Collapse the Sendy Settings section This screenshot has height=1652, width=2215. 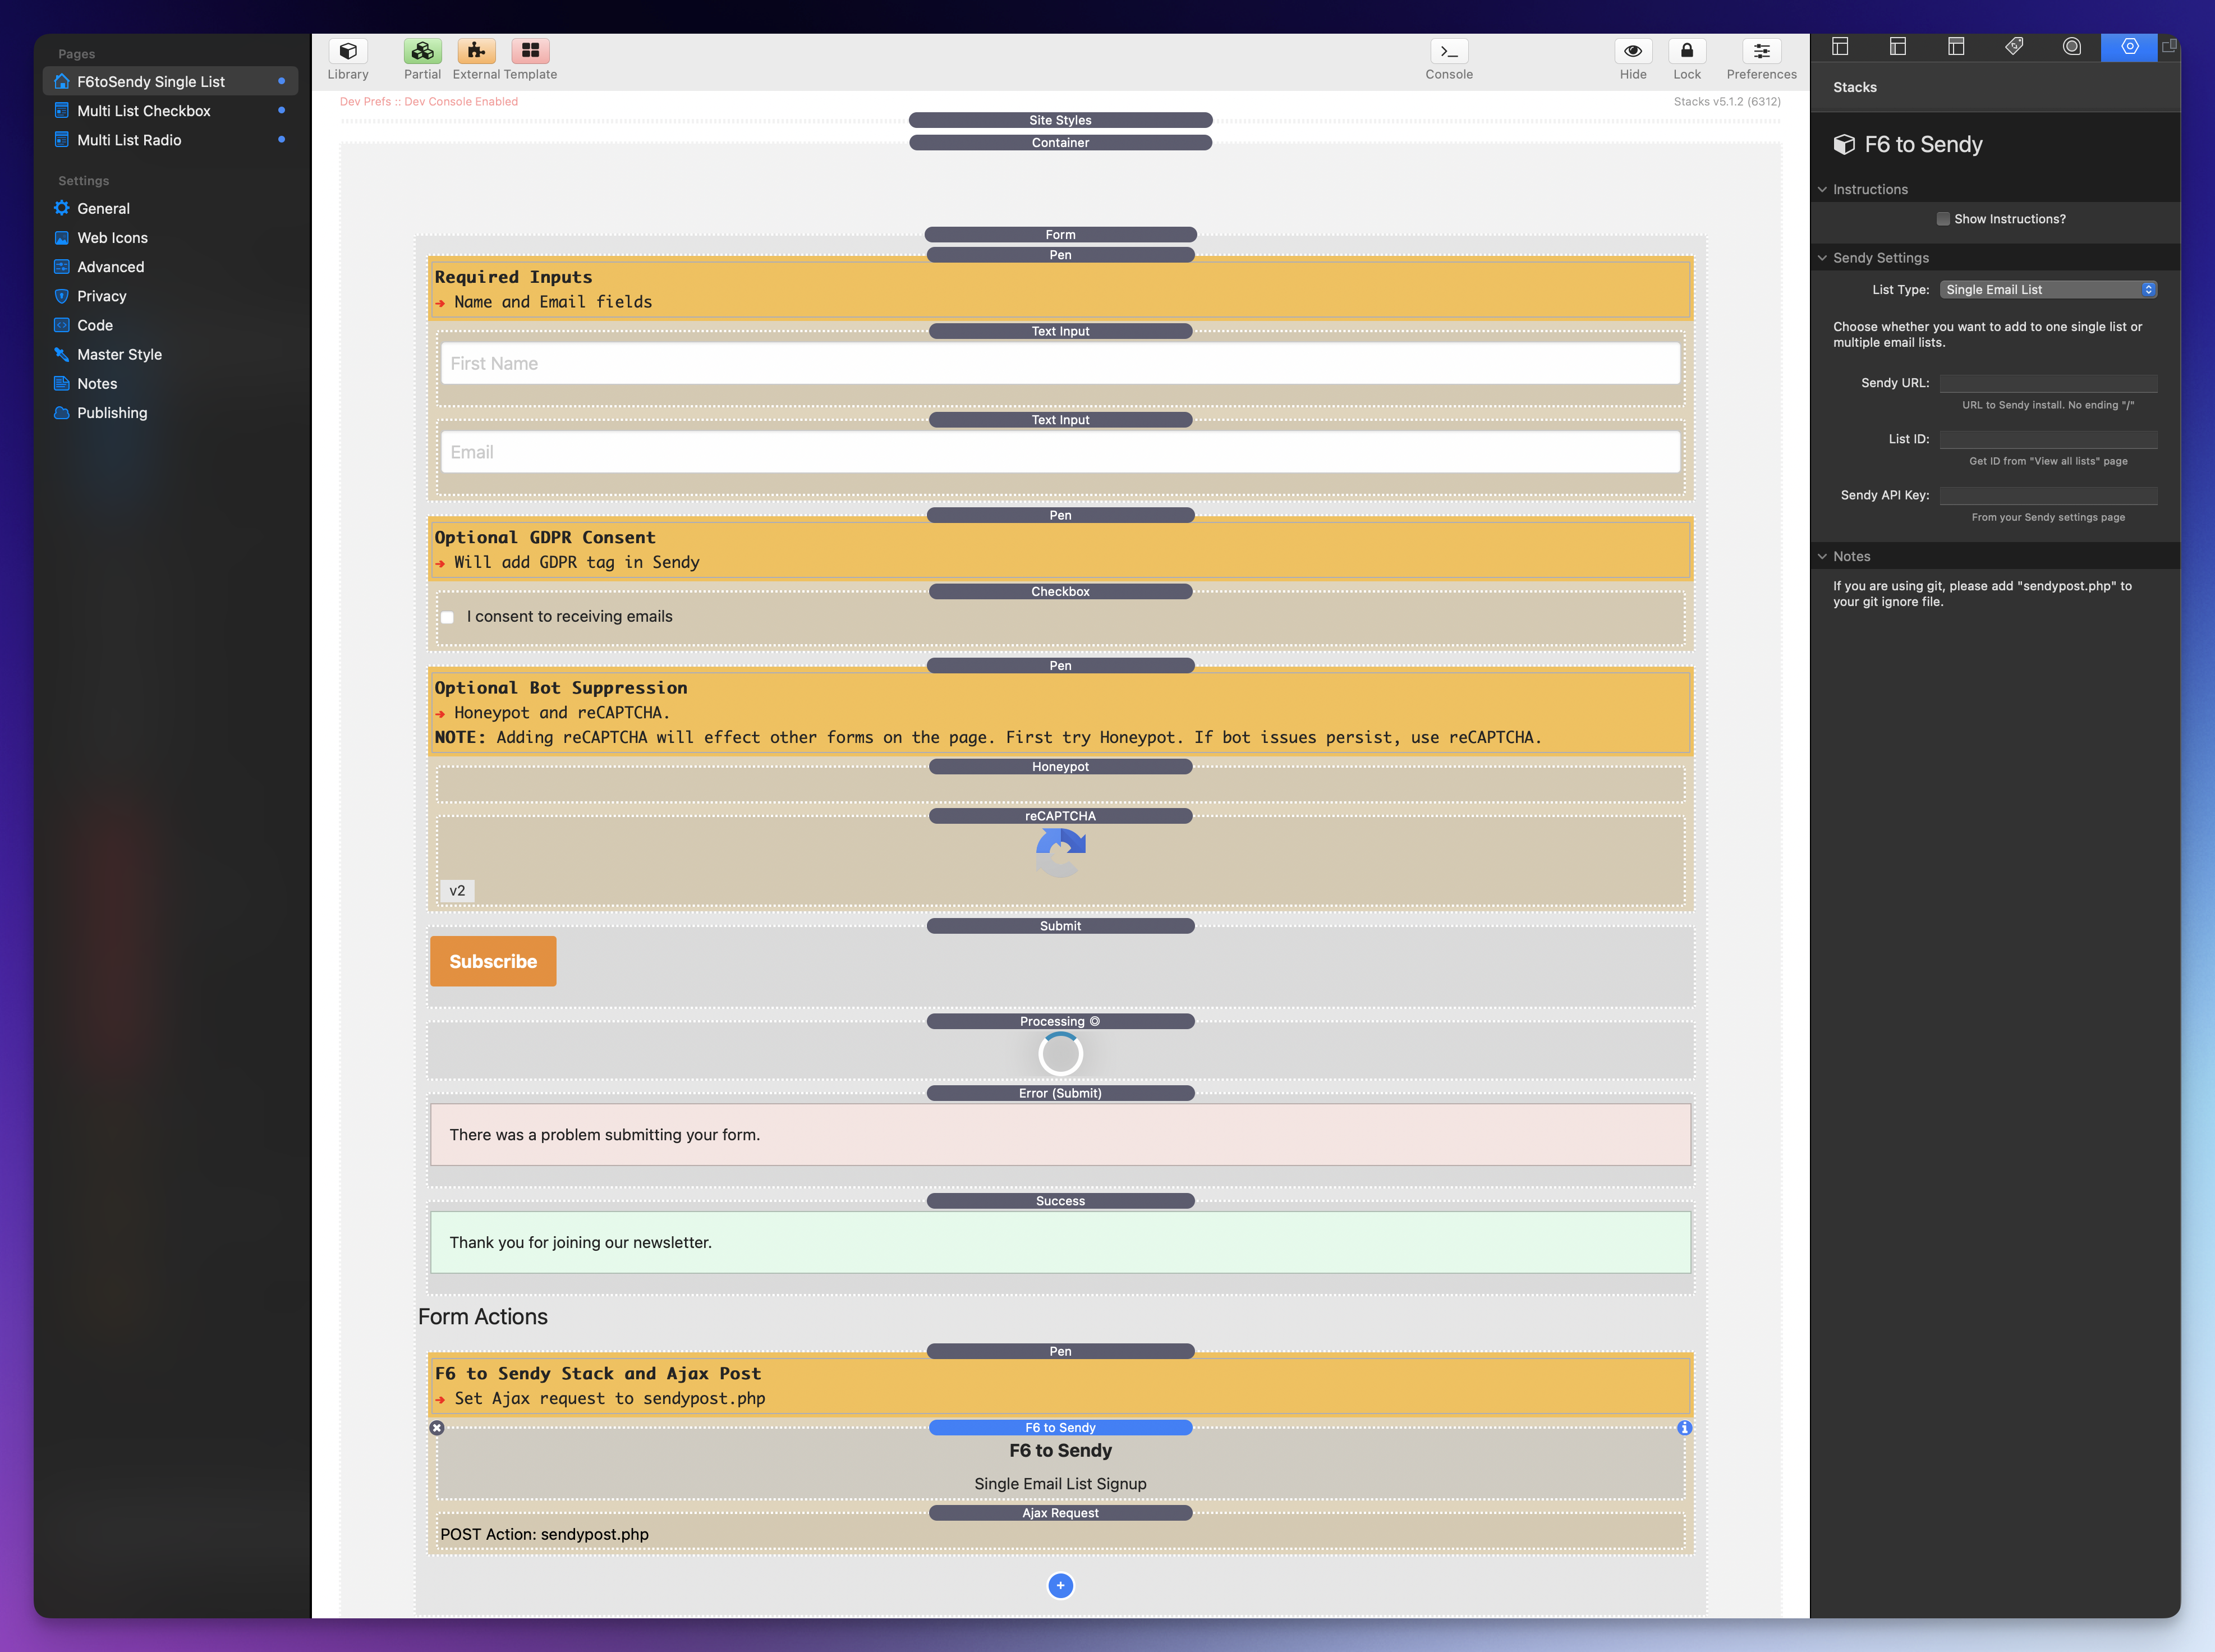(x=1822, y=258)
